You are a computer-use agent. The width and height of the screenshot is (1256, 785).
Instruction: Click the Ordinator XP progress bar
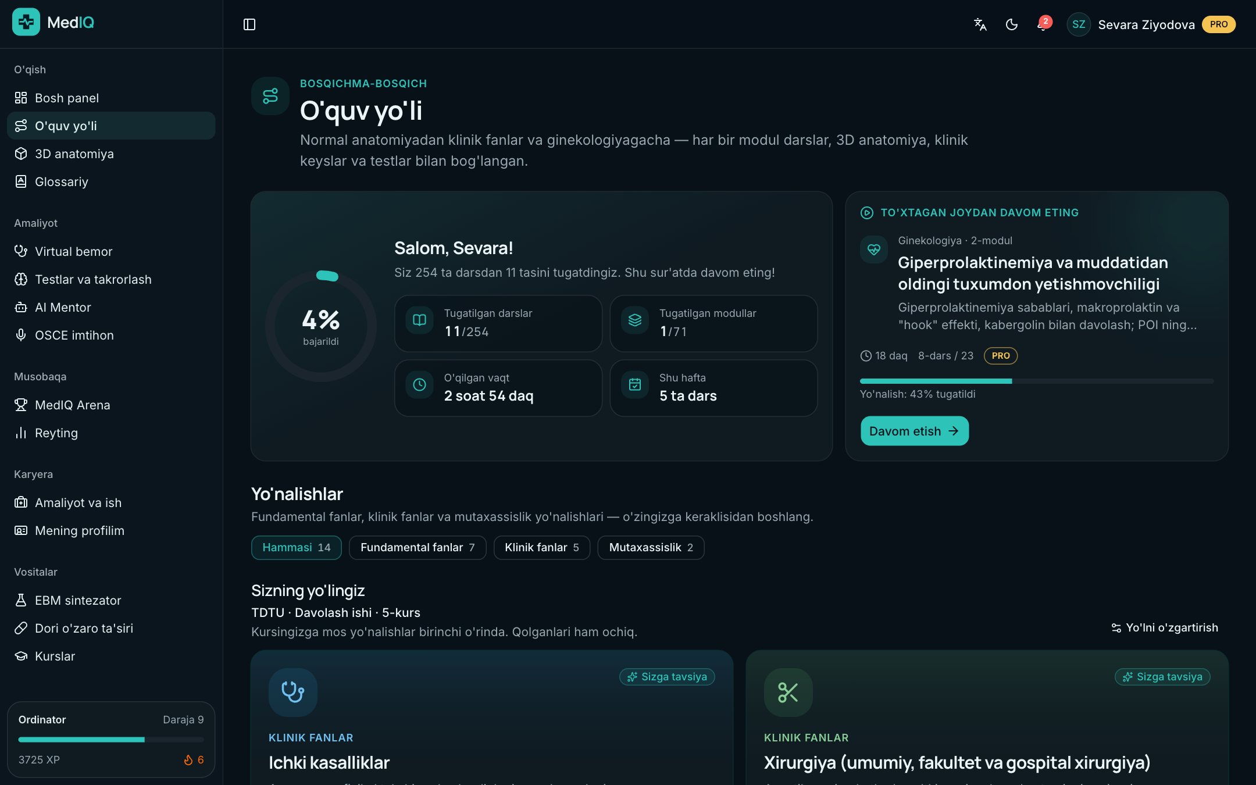click(111, 740)
